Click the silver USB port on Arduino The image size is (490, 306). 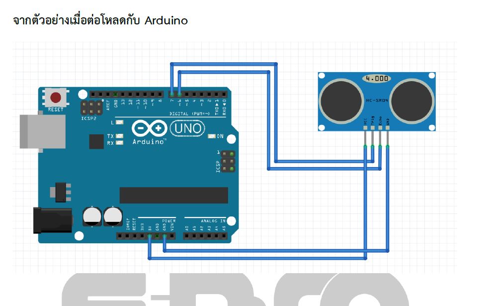click(41, 131)
